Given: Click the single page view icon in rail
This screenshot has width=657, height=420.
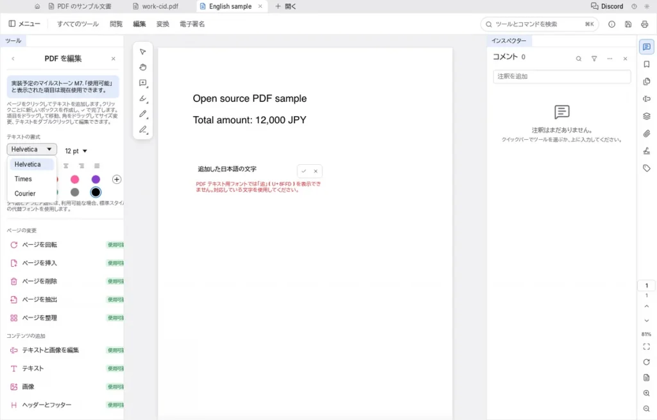Looking at the screenshot, I should coord(647,378).
